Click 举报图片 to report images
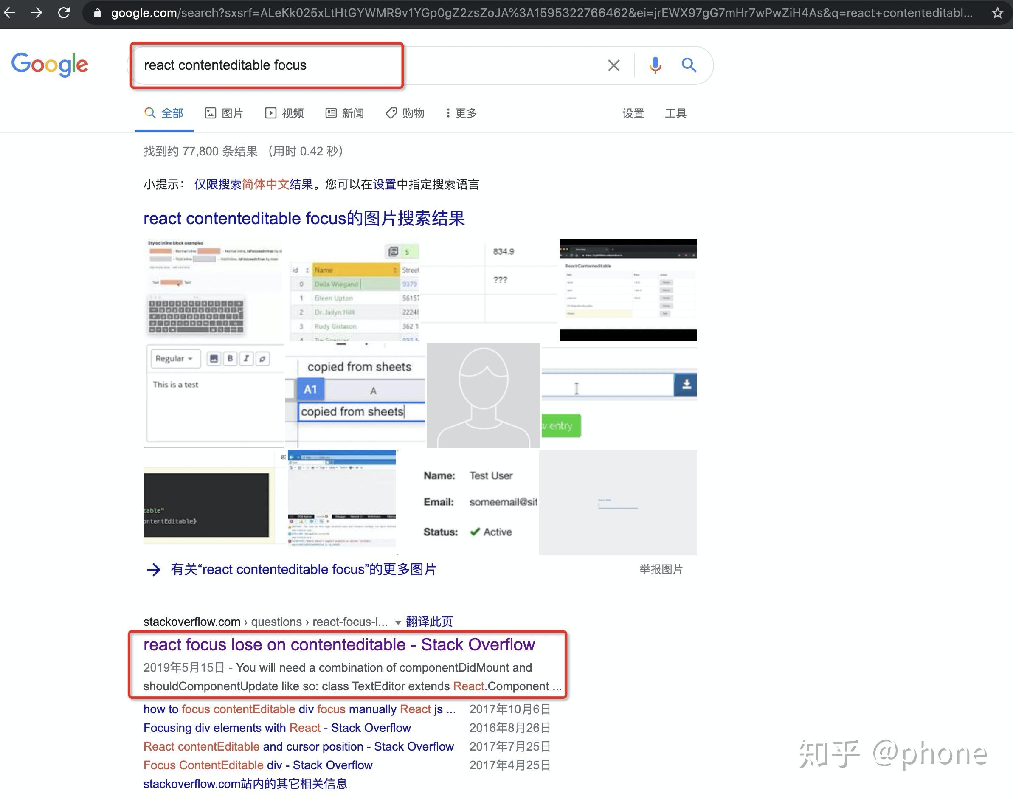This screenshot has height=799, width=1013. coord(661,569)
